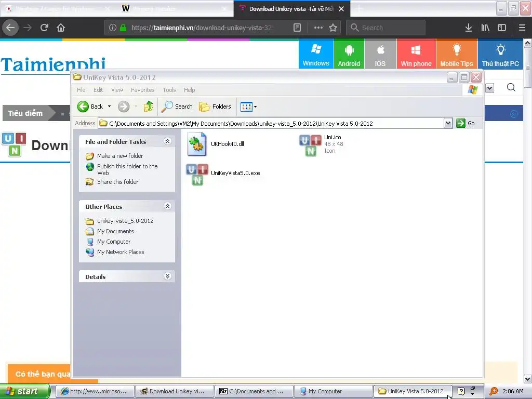Switch to Download Unikey vi... taskbar button
The width and height of the screenshot is (532, 399).
click(174, 391)
